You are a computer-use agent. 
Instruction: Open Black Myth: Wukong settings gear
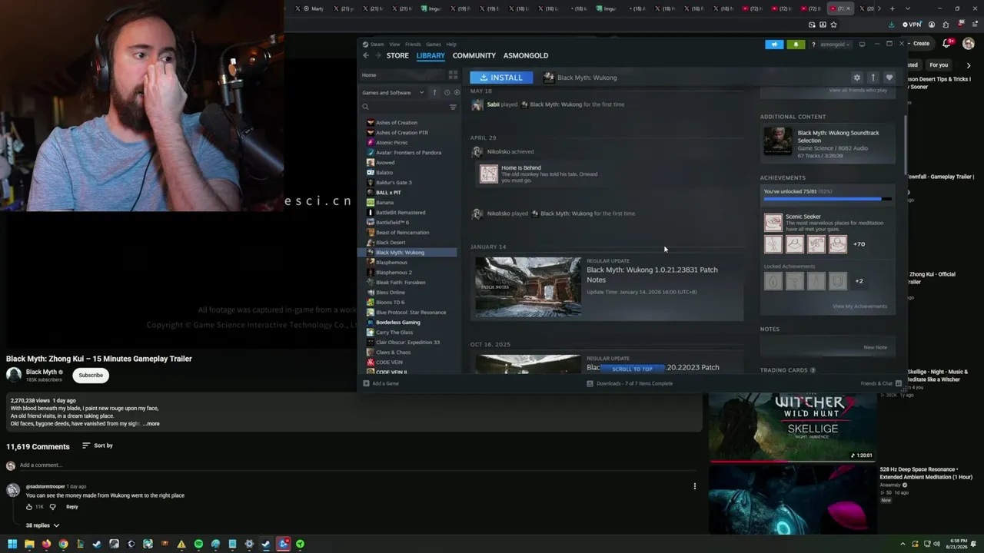tap(857, 78)
